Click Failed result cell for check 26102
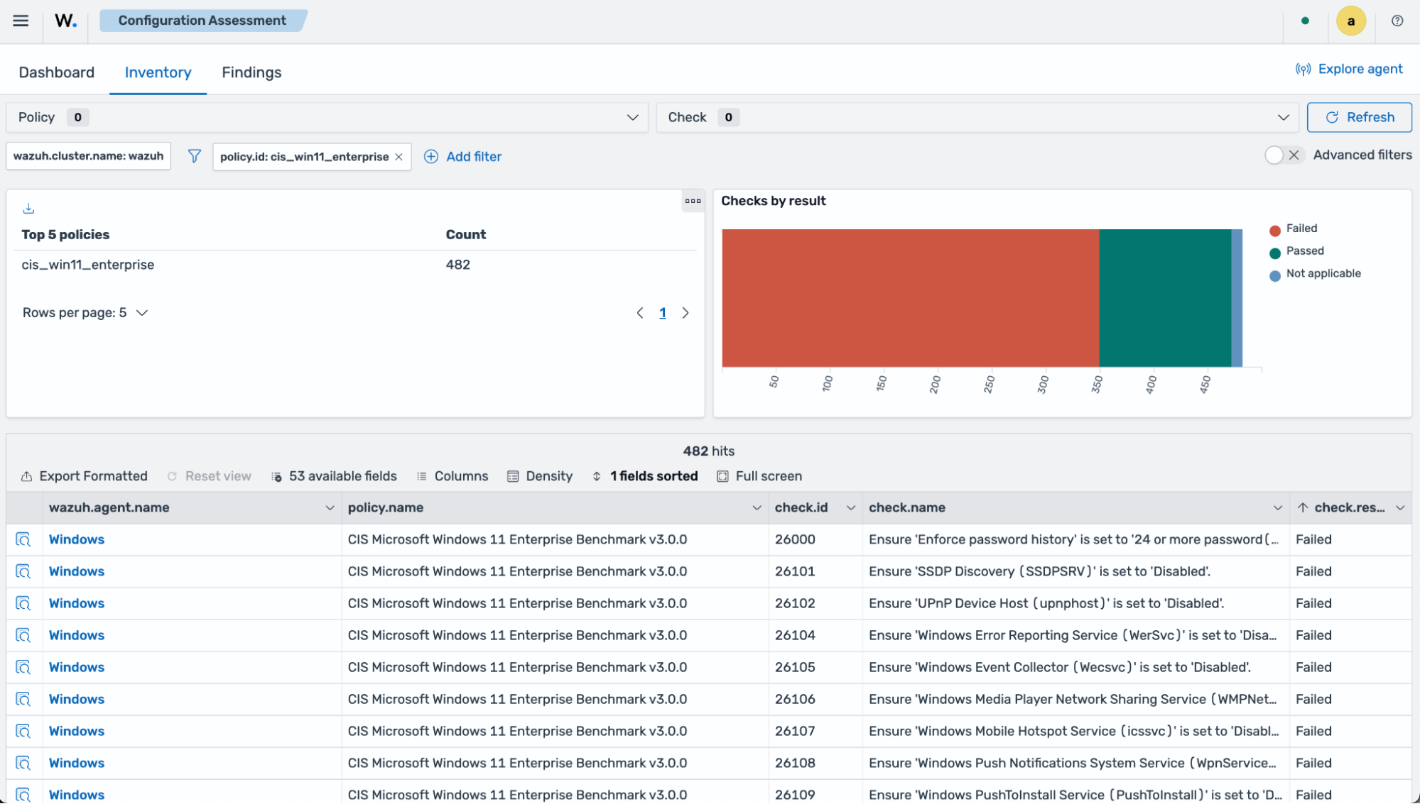Viewport: 1420px width, 804px height. tap(1350, 603)
